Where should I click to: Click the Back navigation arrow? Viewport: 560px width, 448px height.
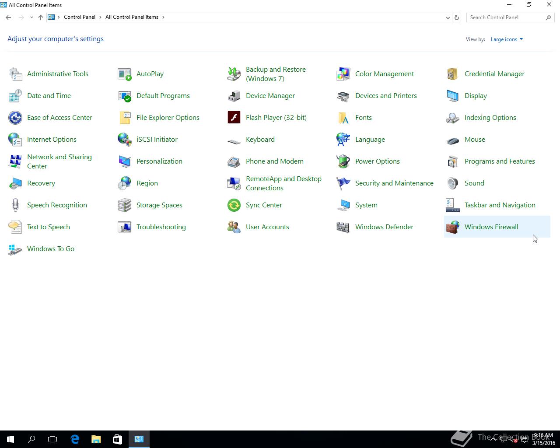(8, 17)
